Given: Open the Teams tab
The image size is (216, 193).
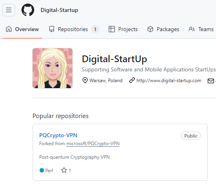Looking at the screenshot, I should (x=201, y=29).
